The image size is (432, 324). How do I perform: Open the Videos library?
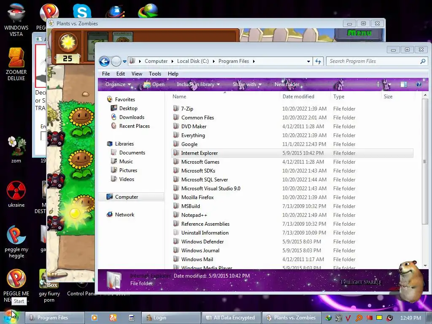(127, 179)
